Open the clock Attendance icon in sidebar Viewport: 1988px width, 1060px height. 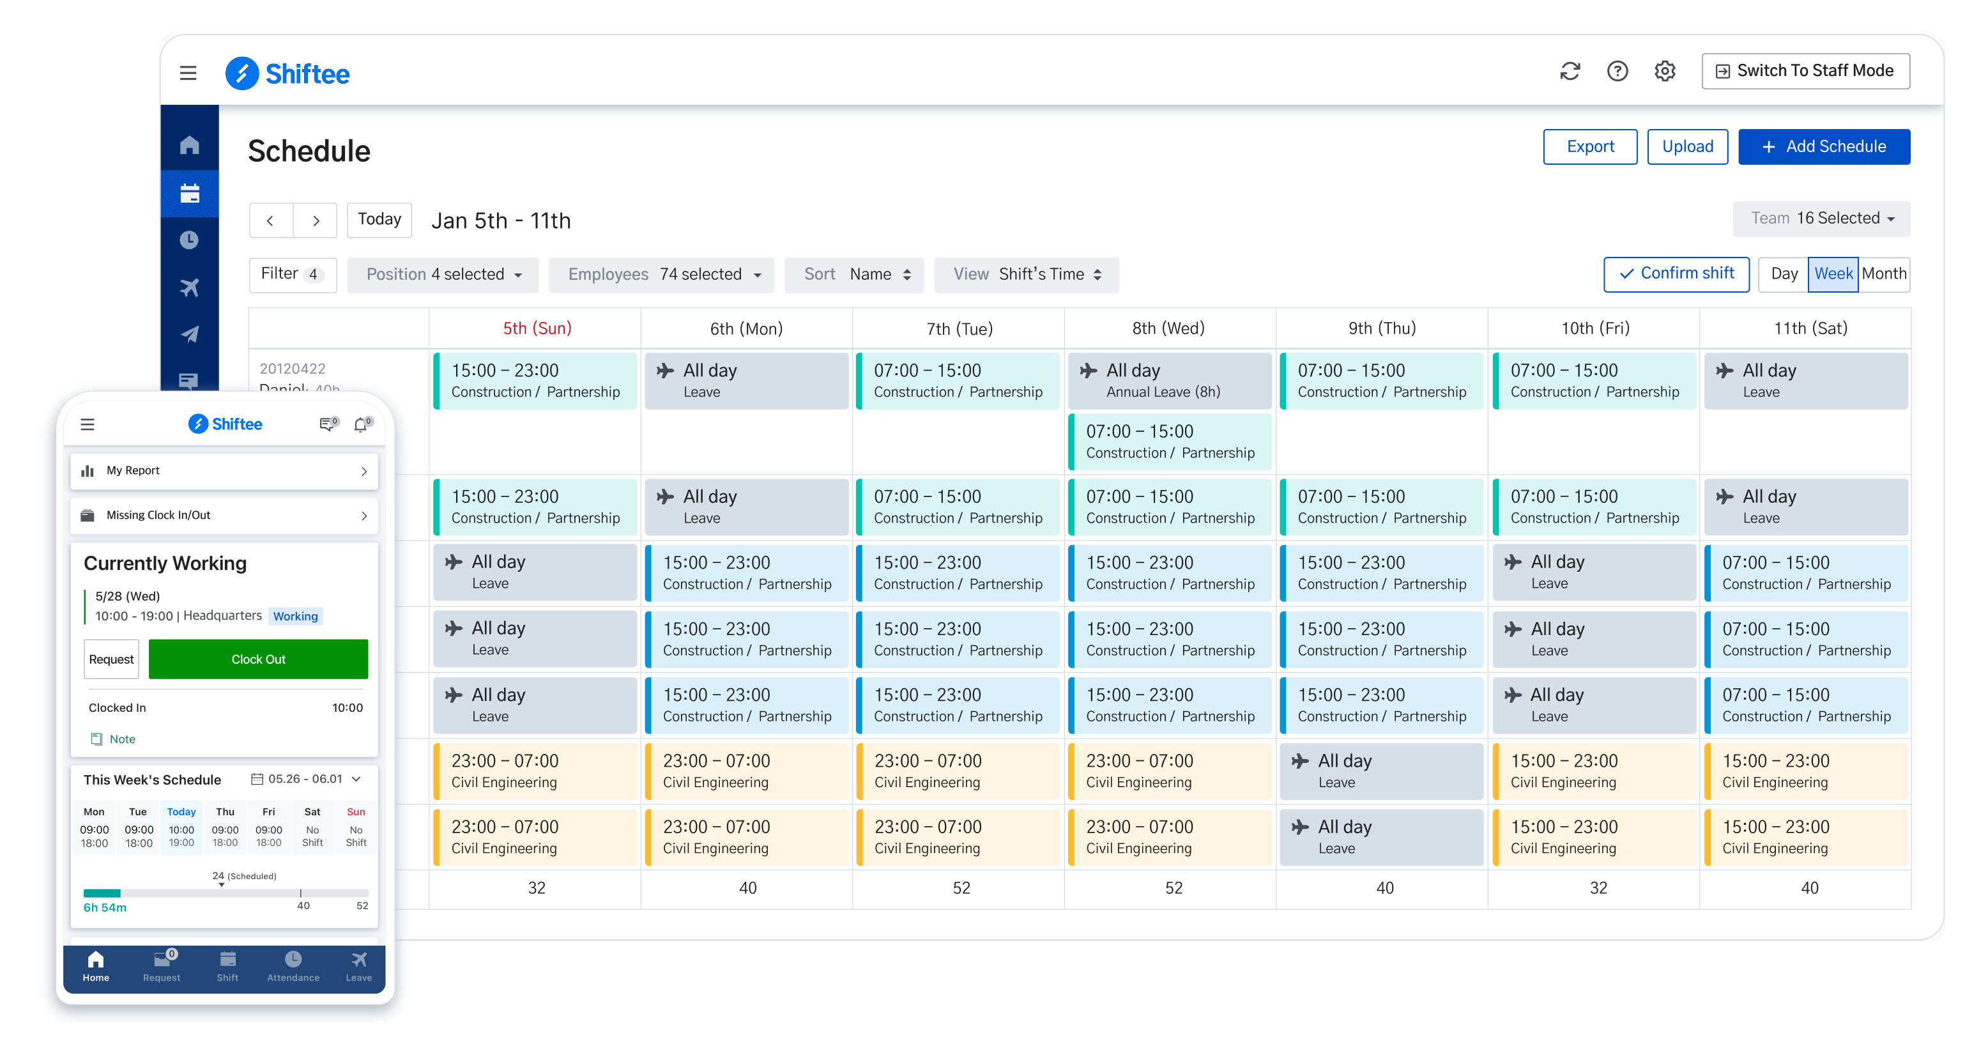tap(189, 240)
